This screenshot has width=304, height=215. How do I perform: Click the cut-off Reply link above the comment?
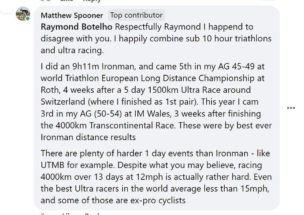[92, 1]
